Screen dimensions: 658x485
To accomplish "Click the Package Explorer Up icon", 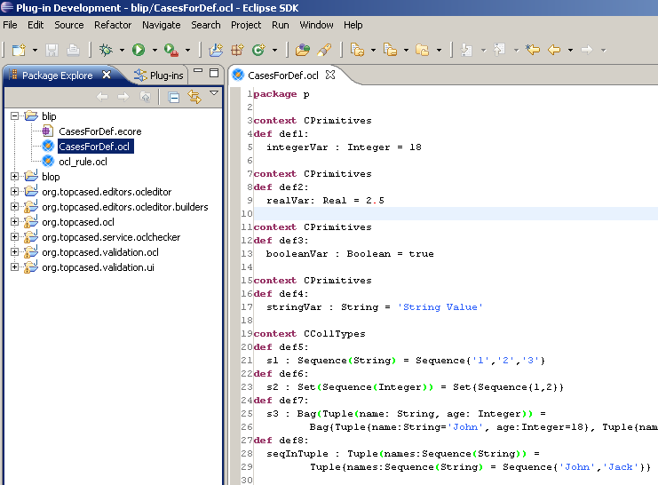I will (x=146, y=98).
